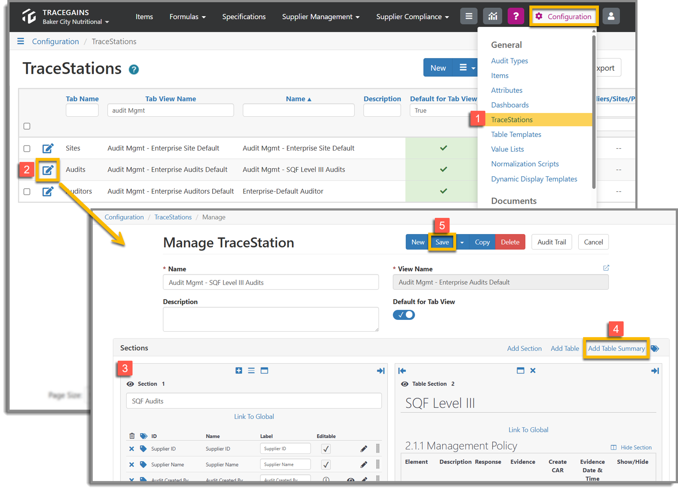Click the tag icon on Supplier Name row
This screenshot has height=491, width=678.
click(143, 464)
